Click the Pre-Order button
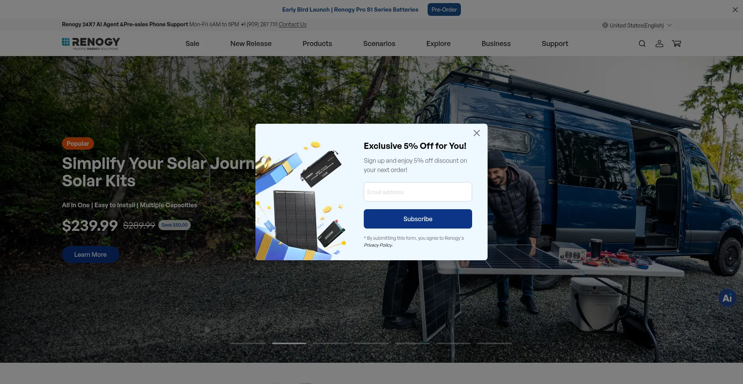Viewport: 743px width, 384px height. 444,10
